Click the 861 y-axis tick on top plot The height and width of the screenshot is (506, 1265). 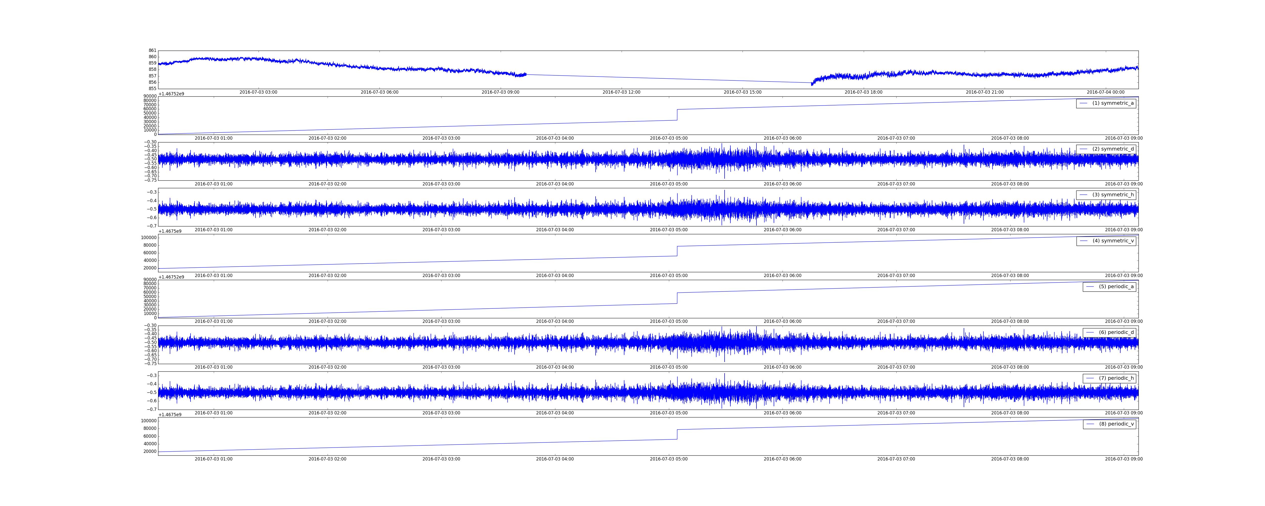[152, 51]
